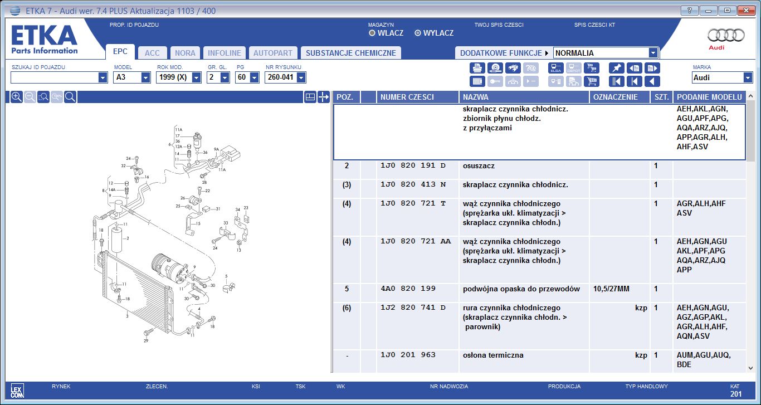Open the NORMALIA dropdown

click(653, 53)
